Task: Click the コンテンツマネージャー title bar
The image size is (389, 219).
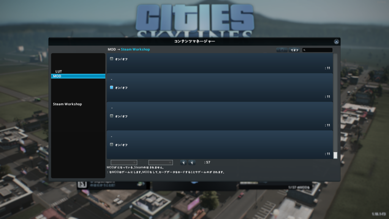Action: (194, 41)
